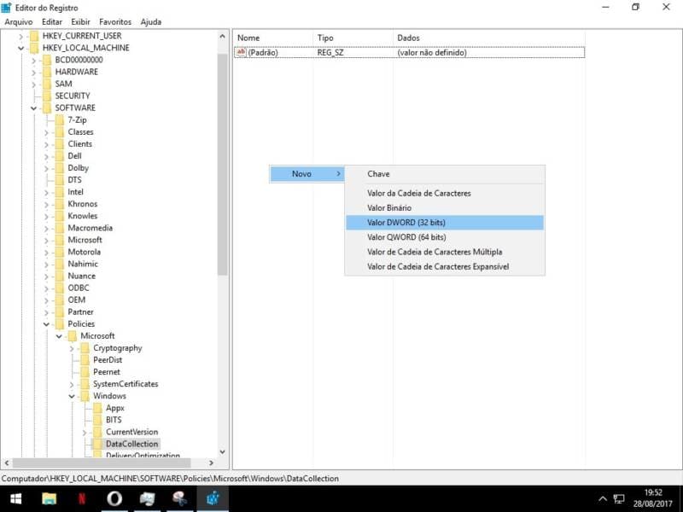The height and width of the screenshot is (512, 683).
Task: Open the Favoritos menu
Action: pyautogui.click(x=115, y=22)
